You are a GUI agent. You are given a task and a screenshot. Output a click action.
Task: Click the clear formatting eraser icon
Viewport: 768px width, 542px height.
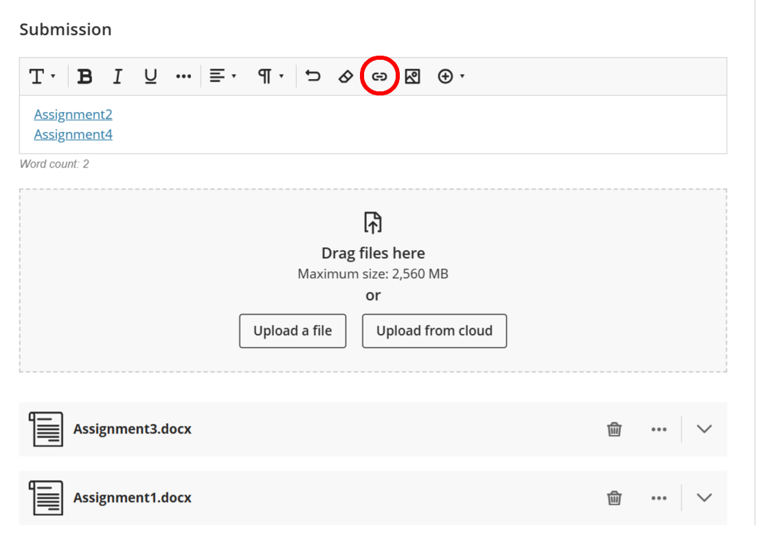[x=346, y=76]
